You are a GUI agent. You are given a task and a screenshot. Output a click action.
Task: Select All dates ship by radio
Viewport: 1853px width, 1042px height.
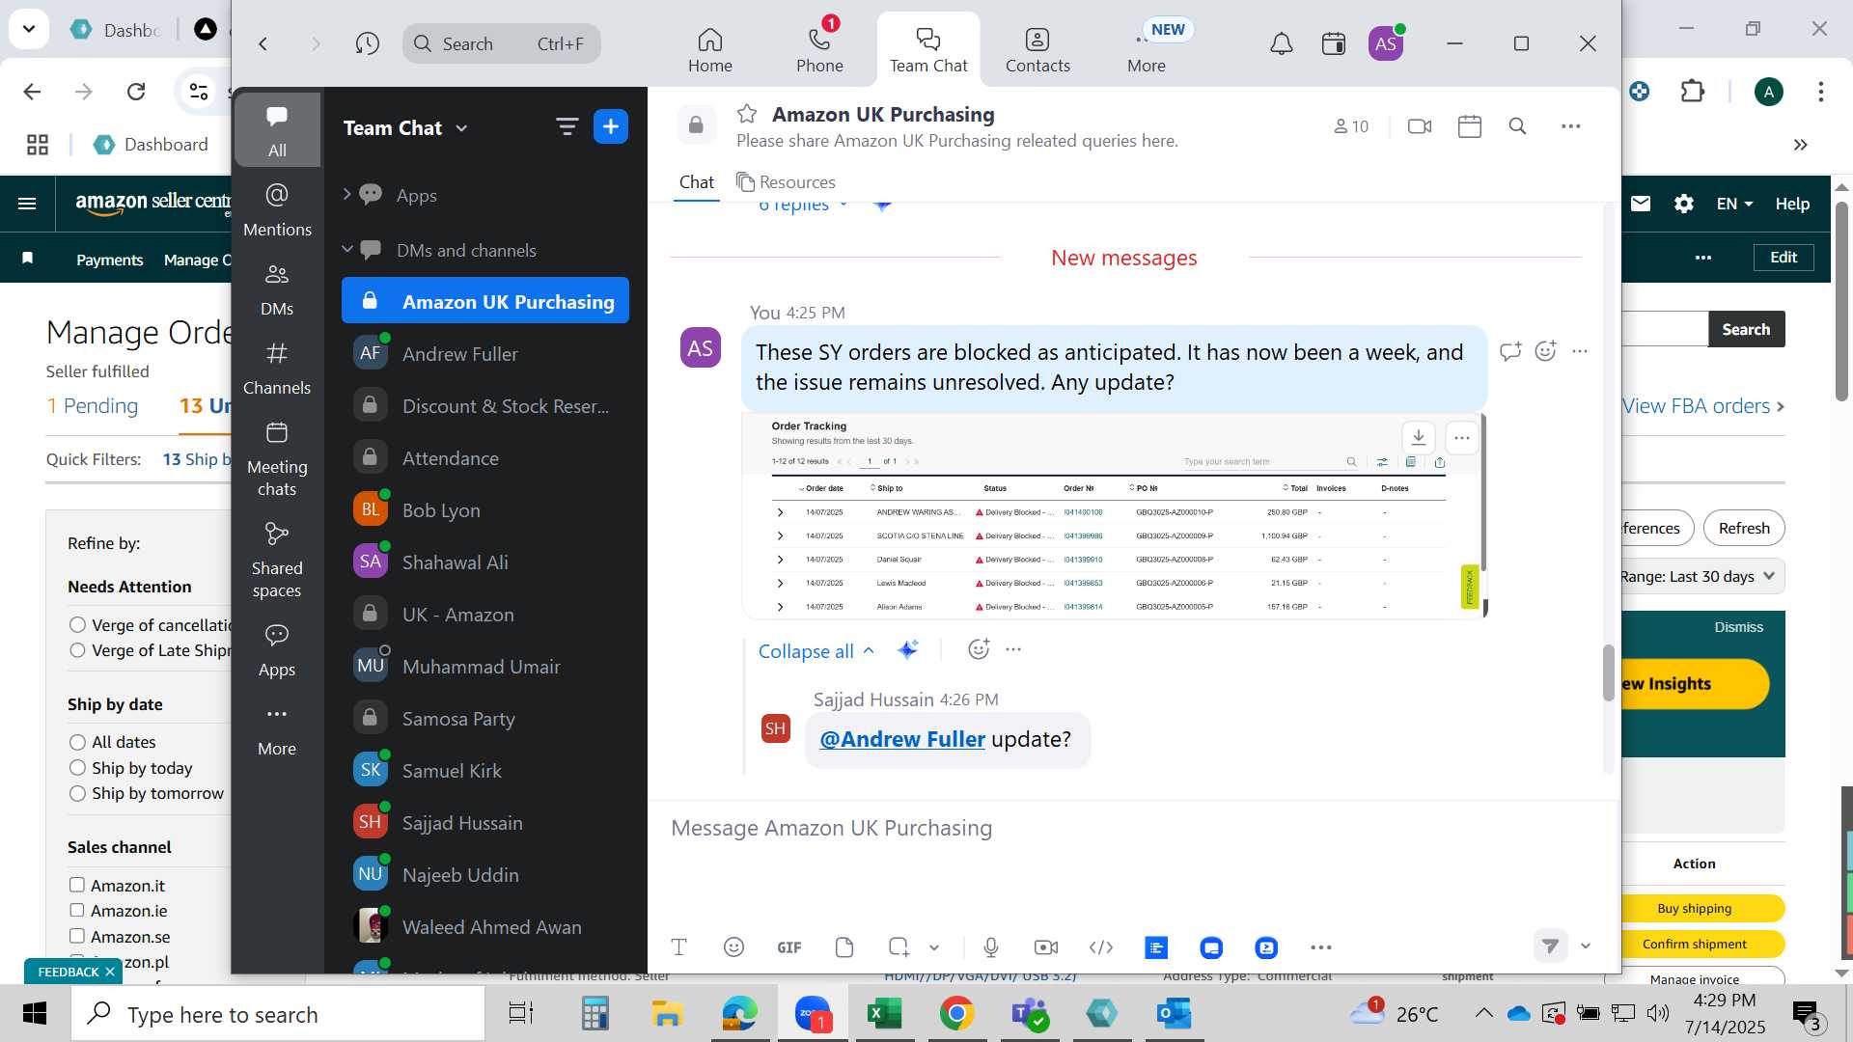pos(77,742)
